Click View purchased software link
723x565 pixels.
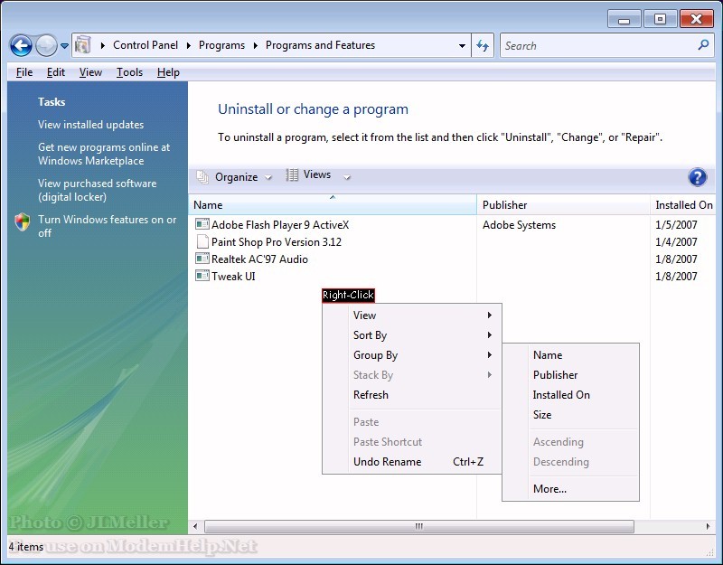(98, 190)
